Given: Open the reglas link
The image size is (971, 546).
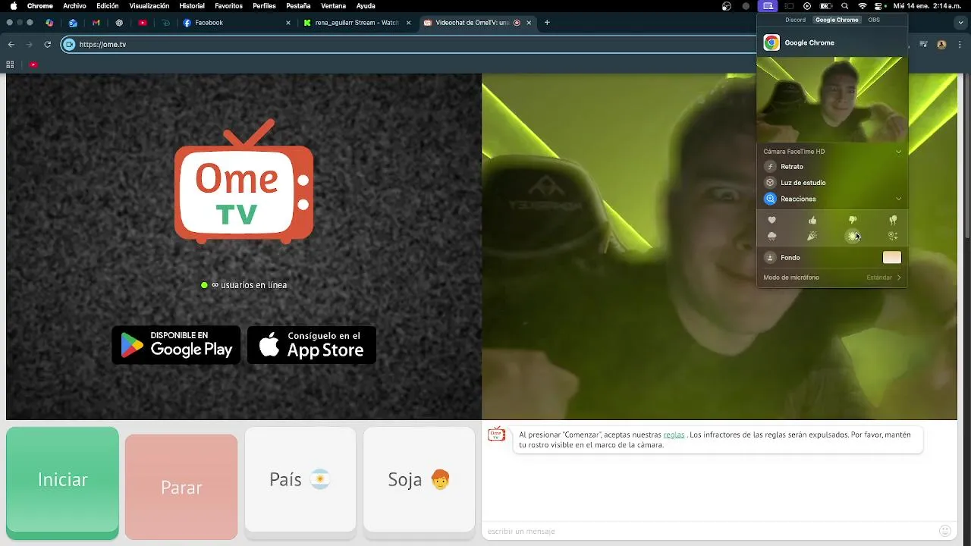Looking at the screenshot, I should 674,435.
